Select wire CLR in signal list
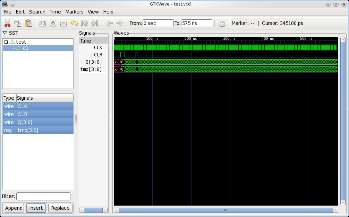This screenshot has width=349, height=217. [x=38, y=115]
